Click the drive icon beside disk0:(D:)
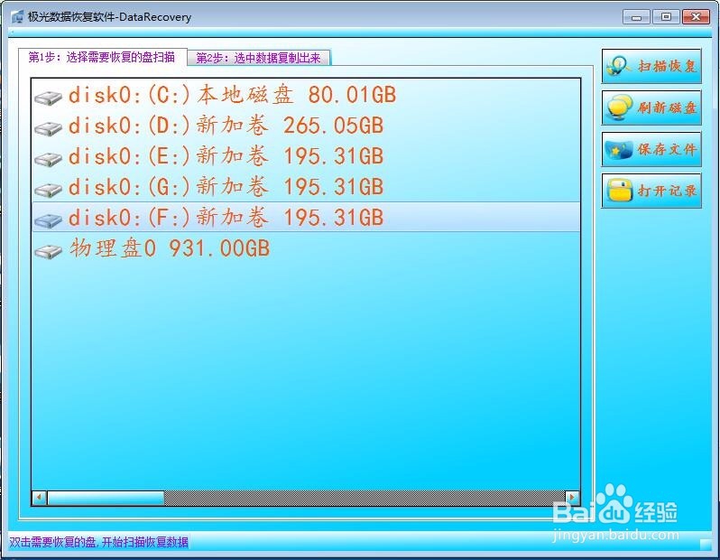The image size is (720, 560). point(48,128)
